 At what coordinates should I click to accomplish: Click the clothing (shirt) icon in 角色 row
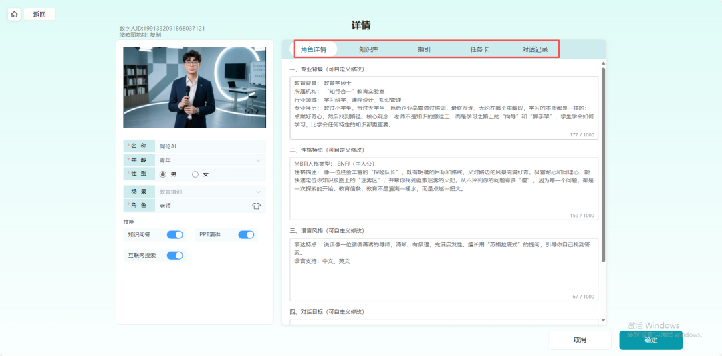tap(256, 206)
